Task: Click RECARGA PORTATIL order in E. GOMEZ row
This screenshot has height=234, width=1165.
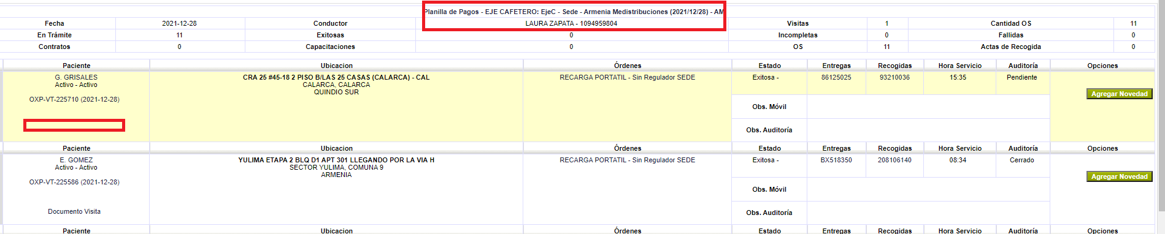Action: [627, 160]
